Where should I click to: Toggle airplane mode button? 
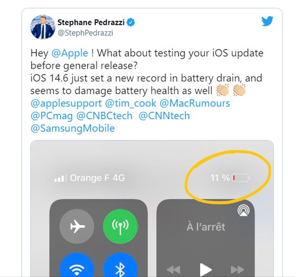pos(77,226)
